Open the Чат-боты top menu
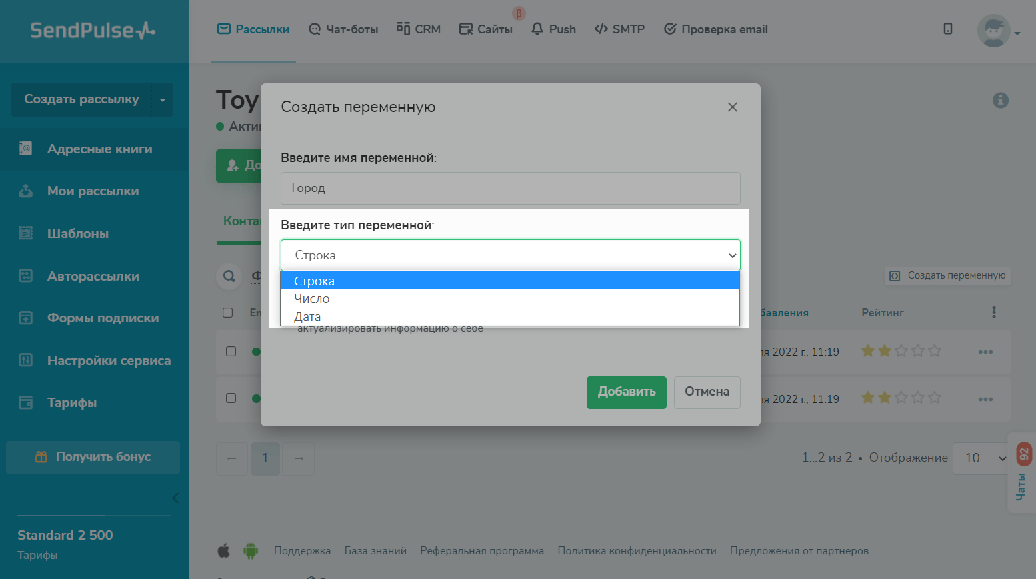The height and width of the screenshot is (579, 1036). coord(343,29)
